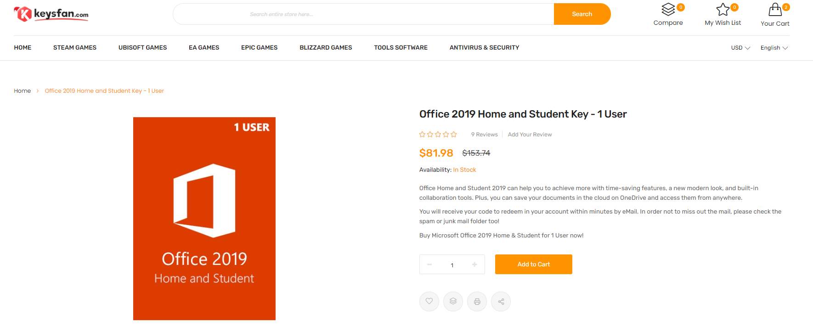Viewport: 813px width, 327px height.
Task: Go to Tools Software menu
Action: tap(401, 48)
